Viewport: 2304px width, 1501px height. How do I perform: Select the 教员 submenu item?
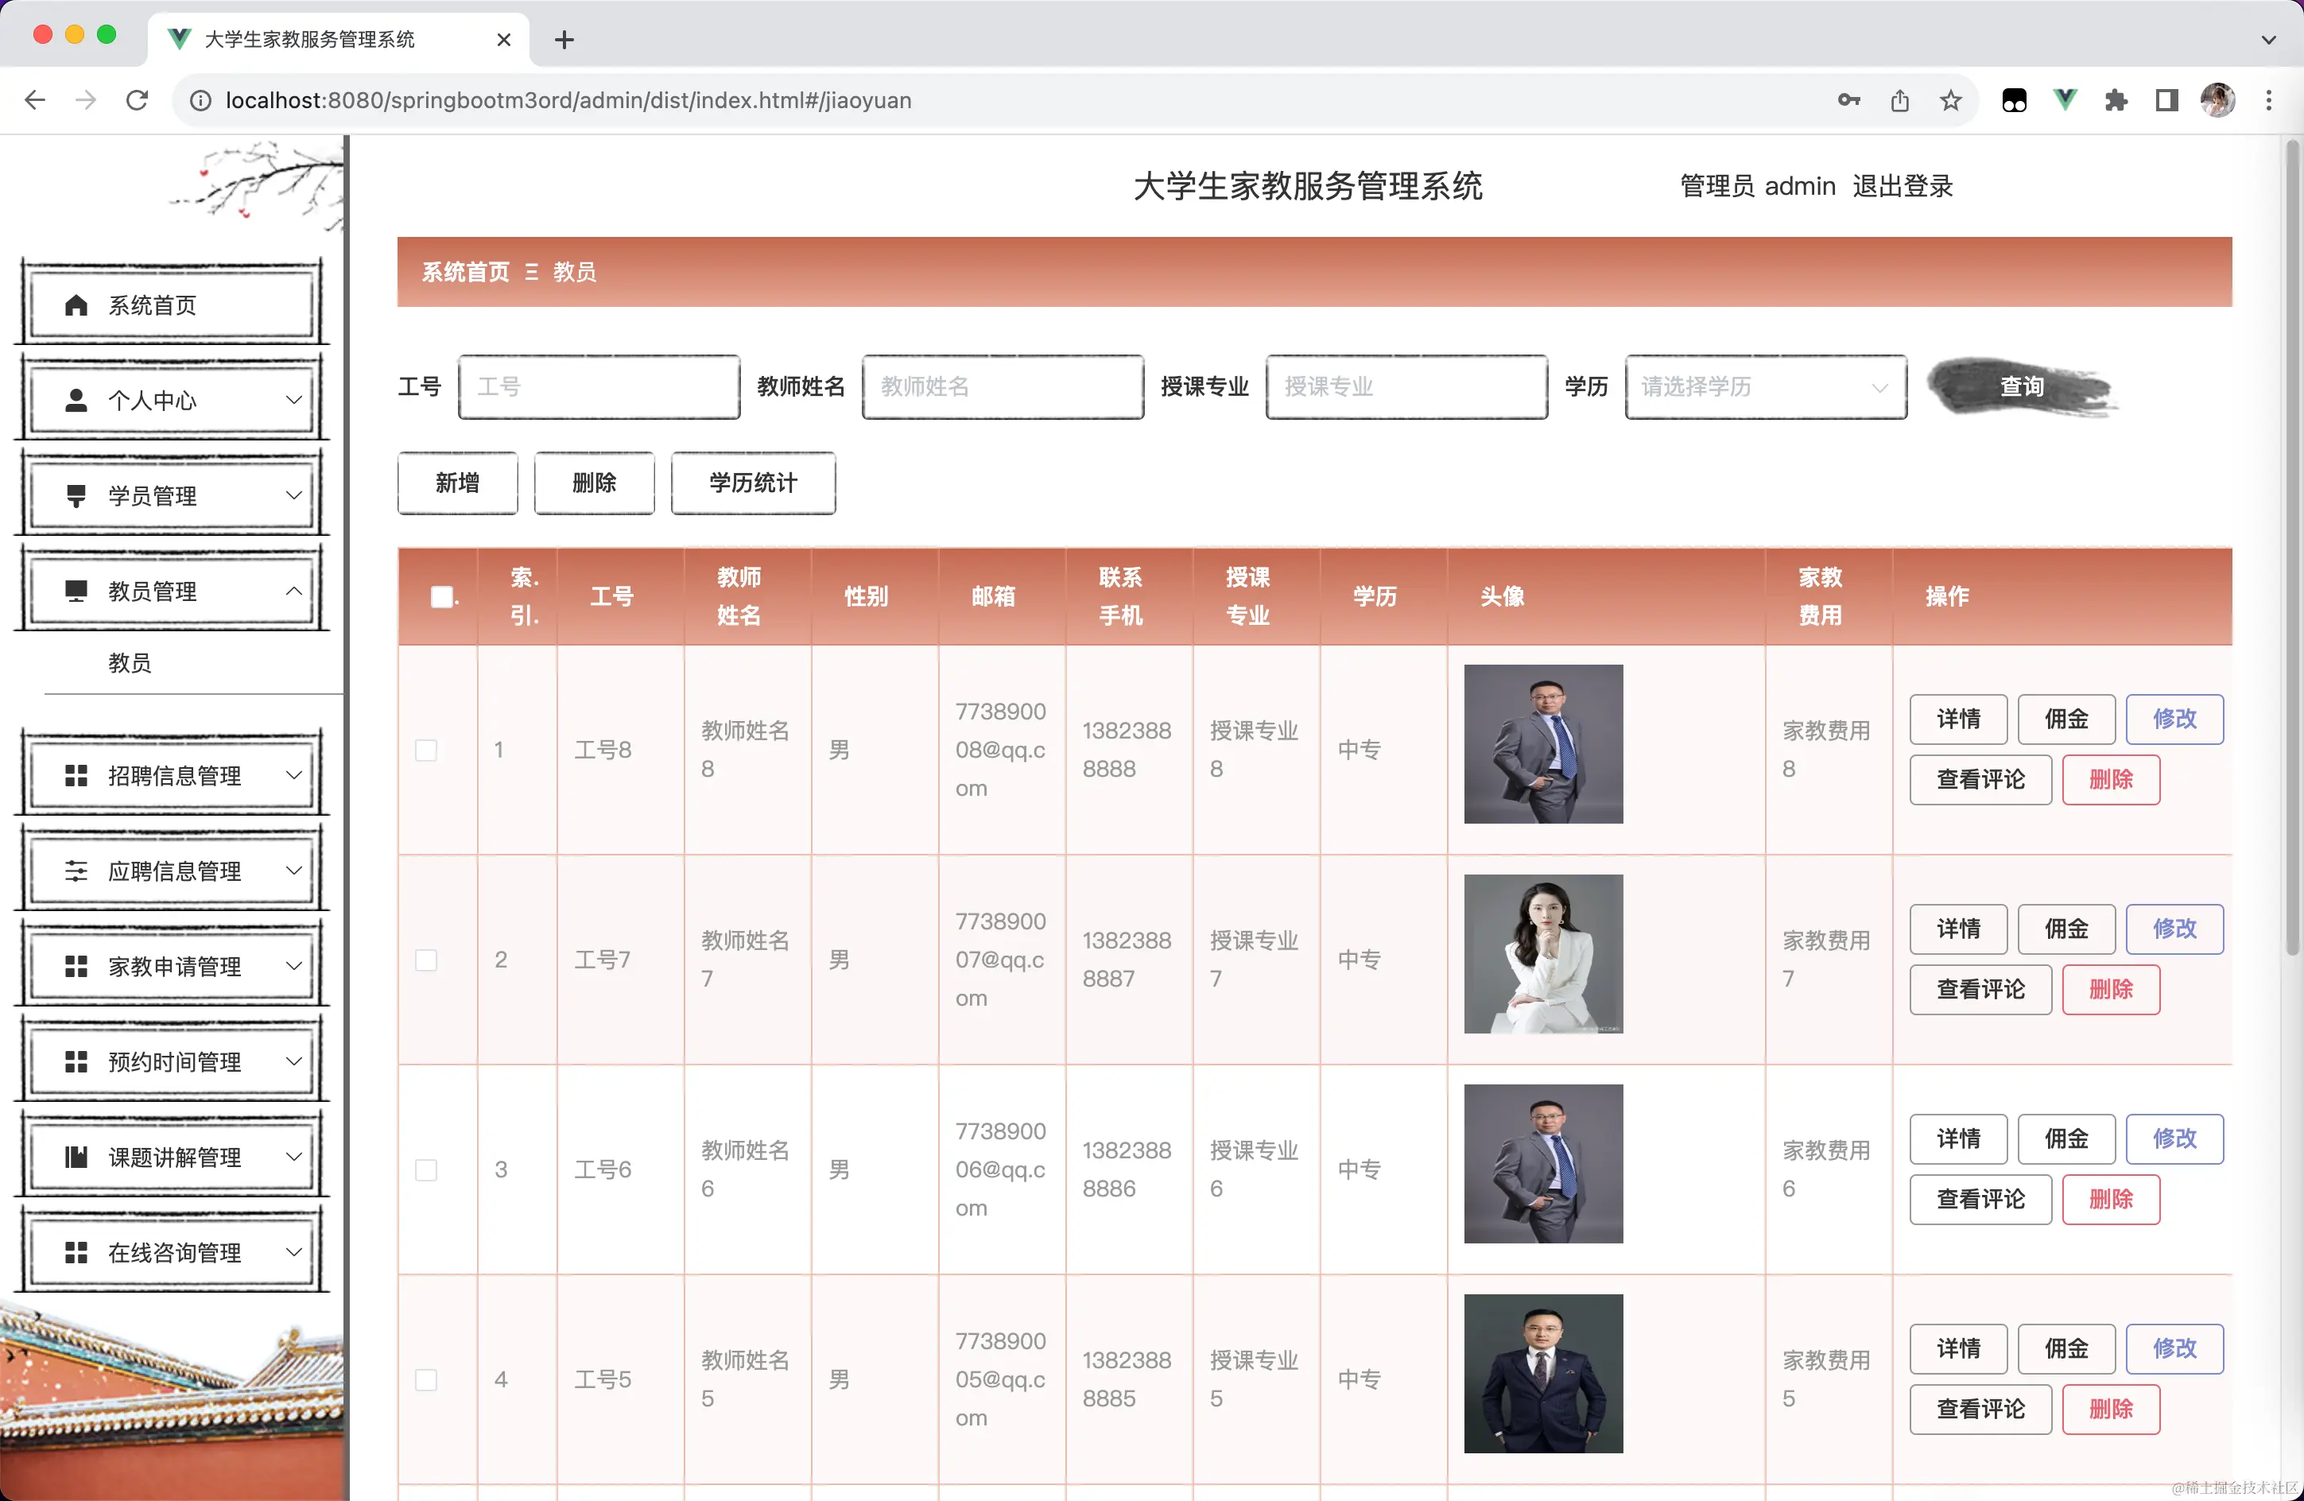(x=130, y=663)
